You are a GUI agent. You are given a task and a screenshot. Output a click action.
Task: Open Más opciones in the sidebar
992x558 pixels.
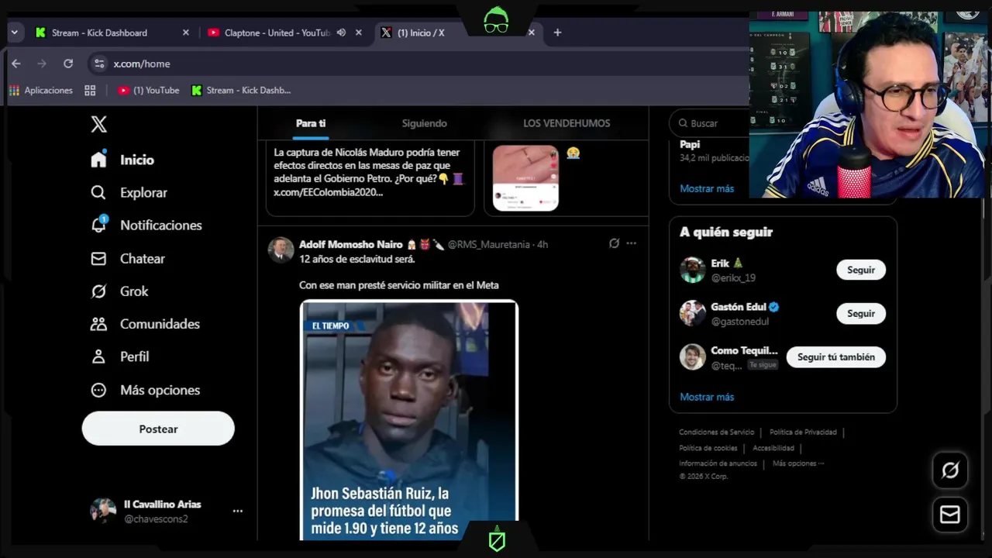click(x=145, y=390)
